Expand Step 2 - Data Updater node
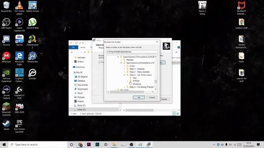 [x=125, y=72]
